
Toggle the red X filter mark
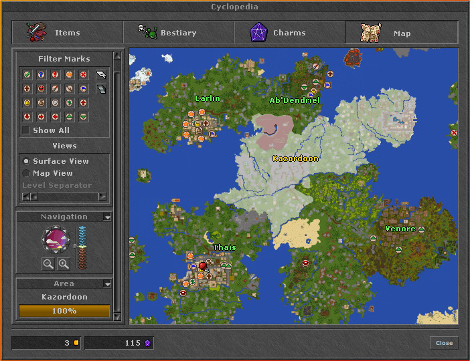pyautogui.click(x=84, y=75)
